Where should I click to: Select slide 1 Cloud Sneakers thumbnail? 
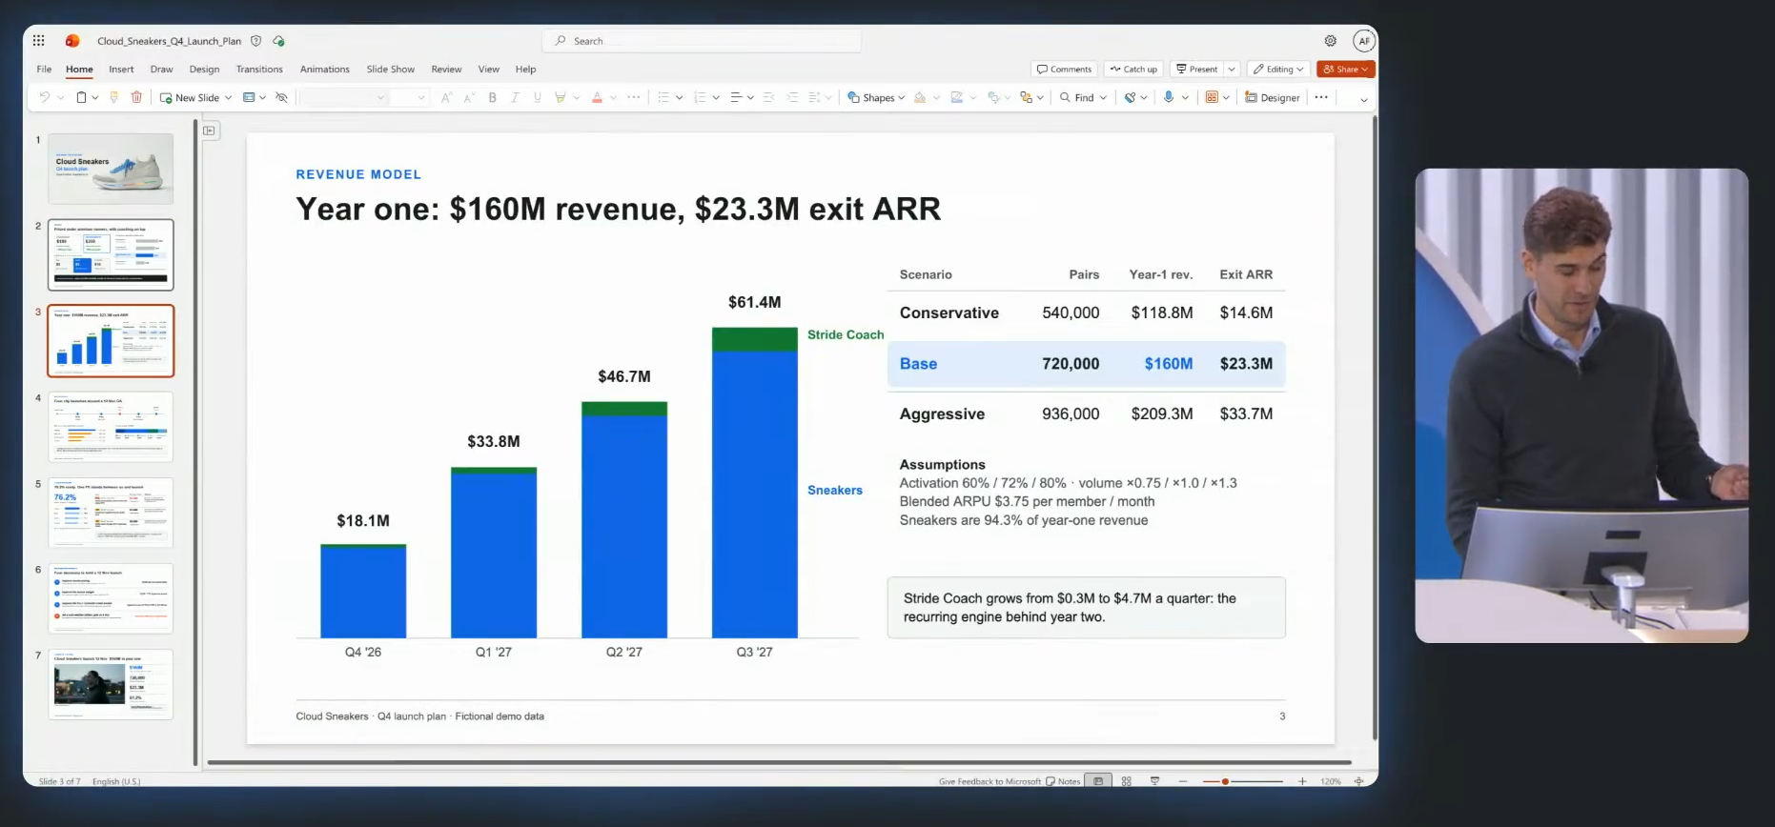point(111,169)
